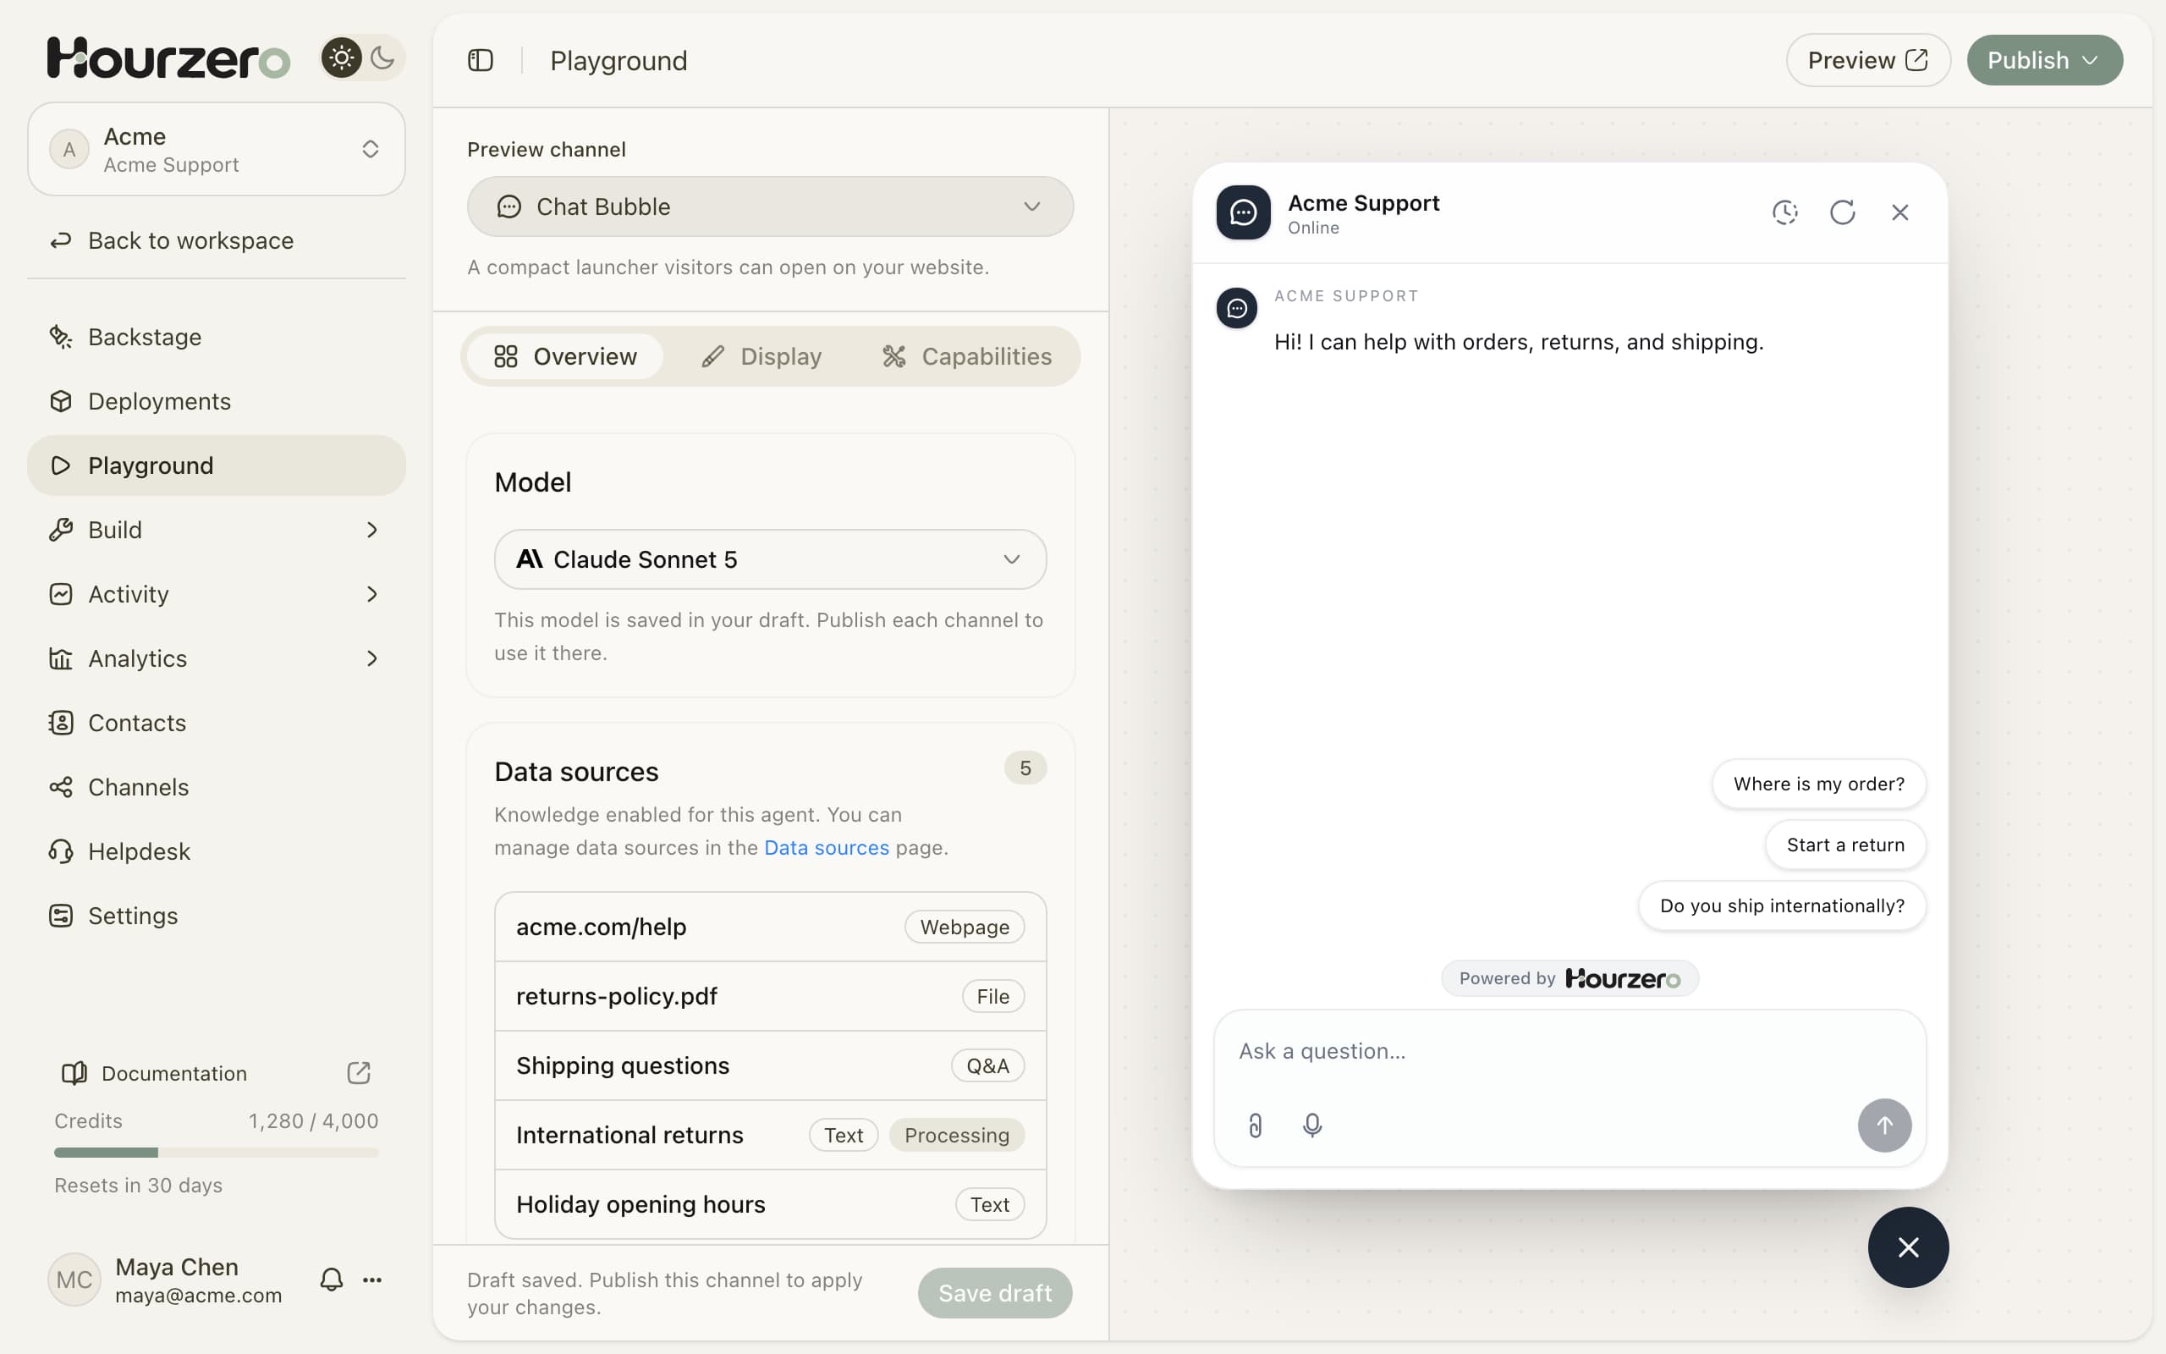Click the attach file paperclip icon

(1255, 1125)
